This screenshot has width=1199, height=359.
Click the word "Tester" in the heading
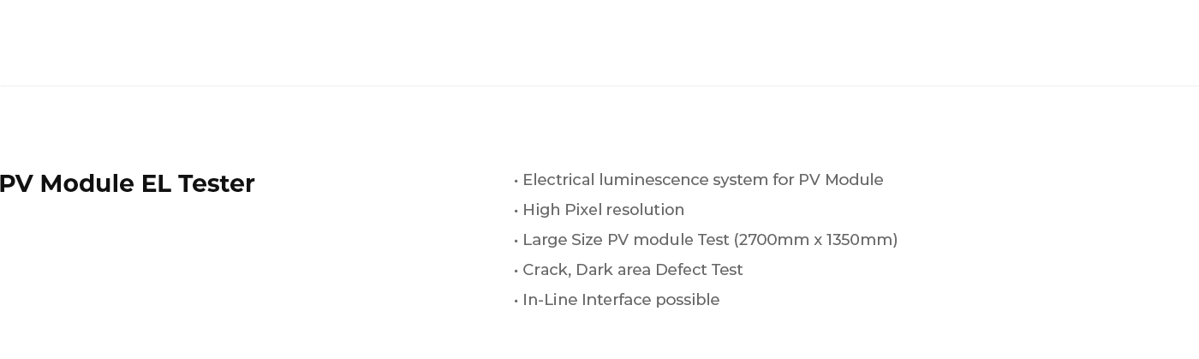(x=216, y=184)
